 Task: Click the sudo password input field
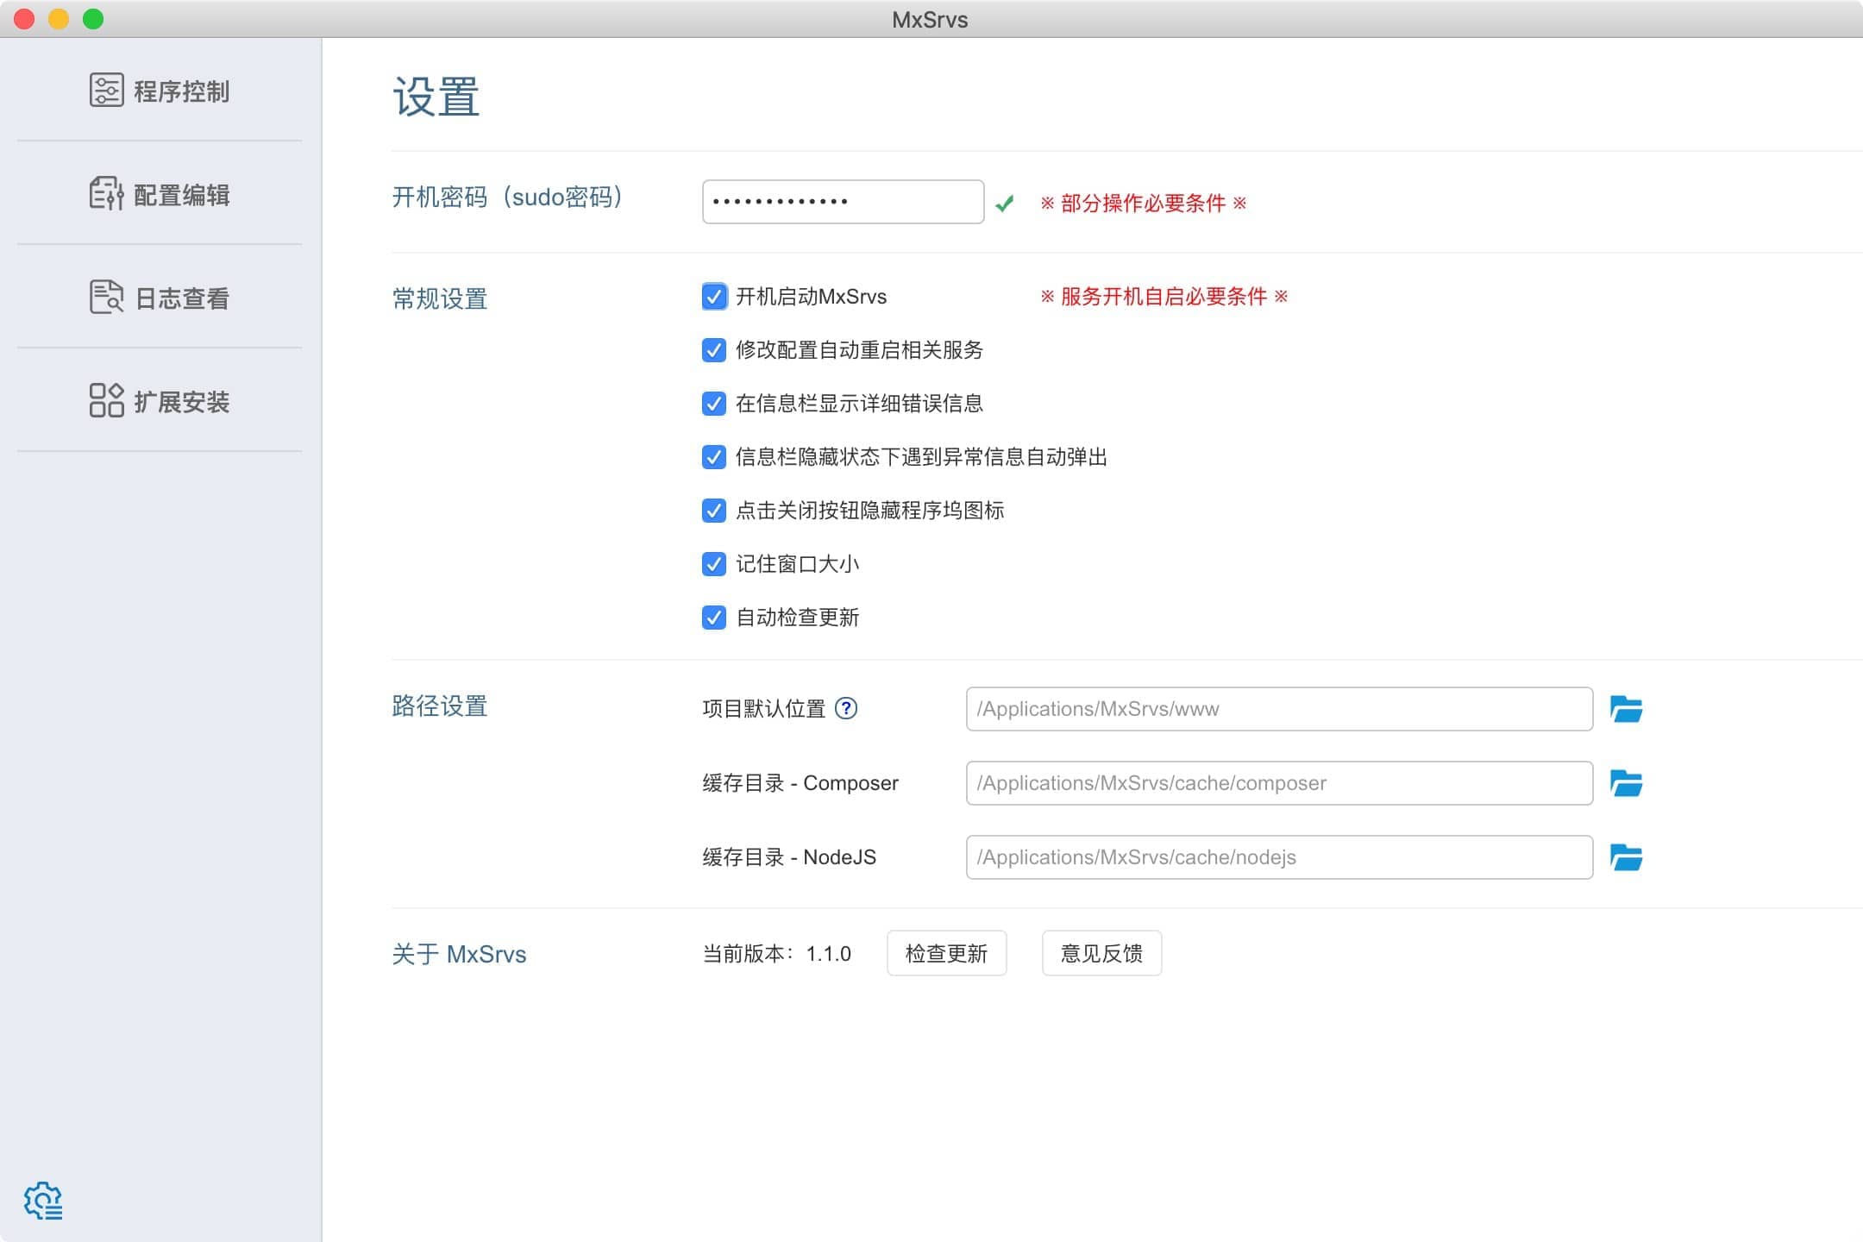point(843,201)
